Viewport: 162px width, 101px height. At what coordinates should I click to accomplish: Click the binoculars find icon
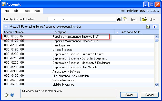click(119, 19)
